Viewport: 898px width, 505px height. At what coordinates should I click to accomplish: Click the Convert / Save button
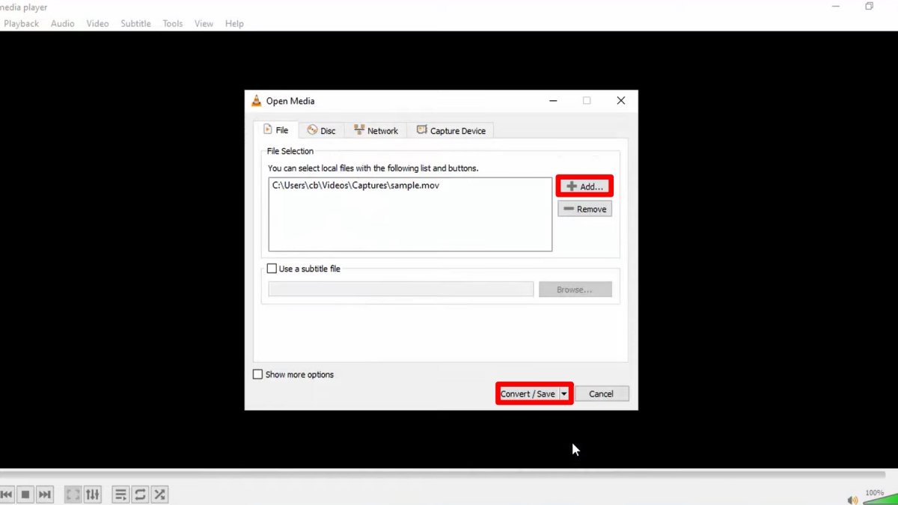click(528, 394)
